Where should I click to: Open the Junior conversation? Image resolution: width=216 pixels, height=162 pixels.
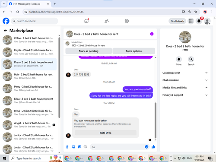pos(29,137)
